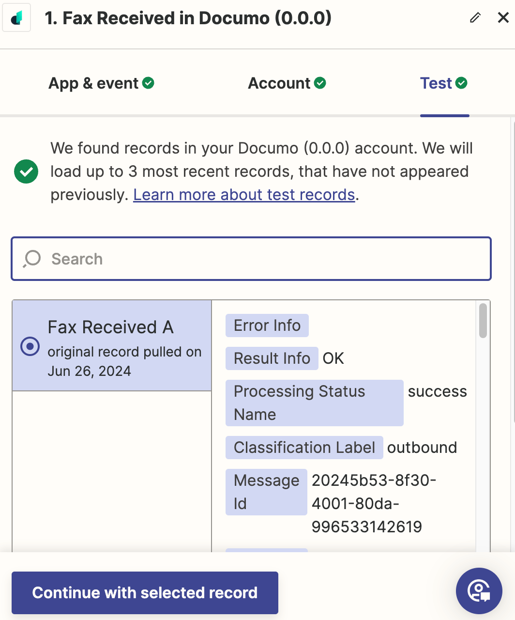Click the Message Id field tag
515x620 pixels.
click(266, 492)
